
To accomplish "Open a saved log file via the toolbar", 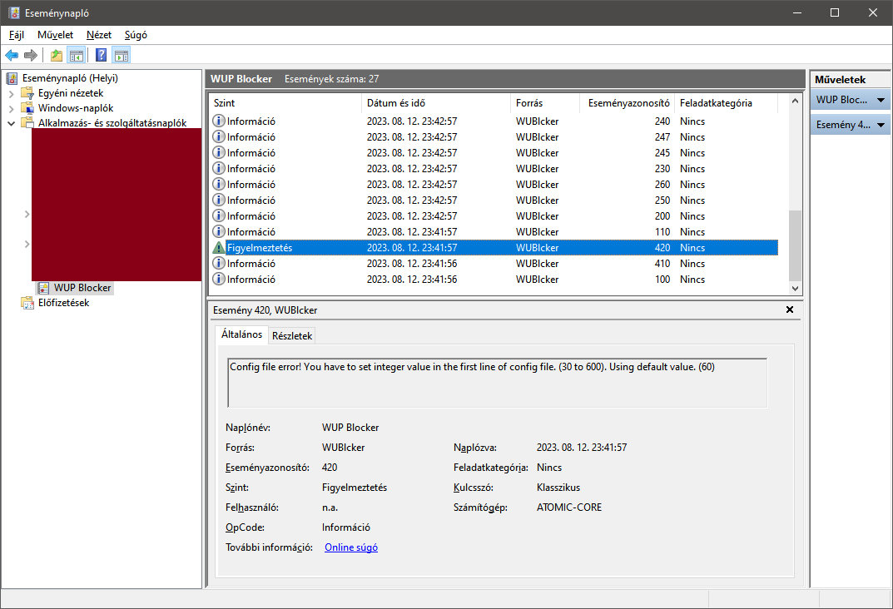I will 55,55.
